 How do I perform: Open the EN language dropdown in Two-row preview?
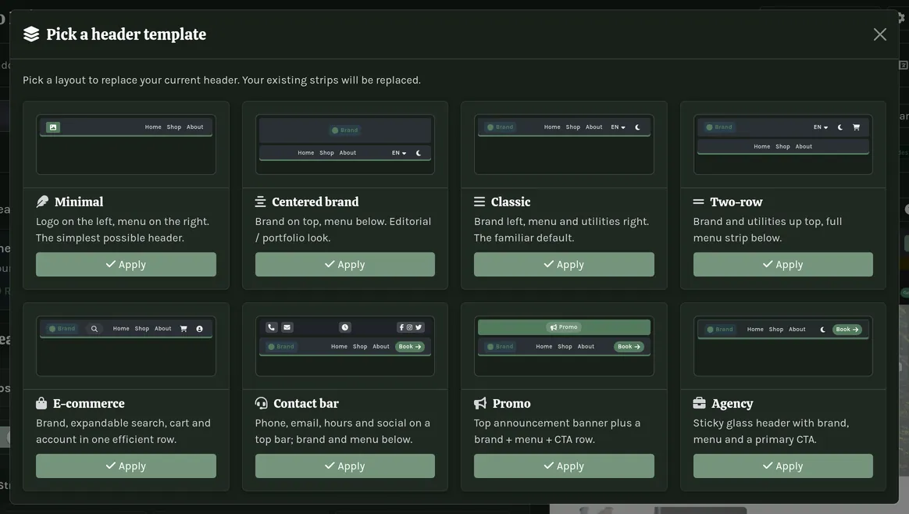point(820,127)
